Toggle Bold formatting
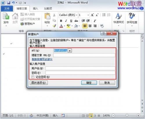 pos(61,21)
